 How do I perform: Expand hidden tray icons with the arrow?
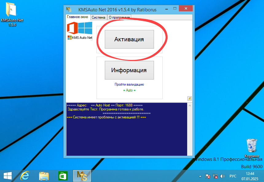200,176
